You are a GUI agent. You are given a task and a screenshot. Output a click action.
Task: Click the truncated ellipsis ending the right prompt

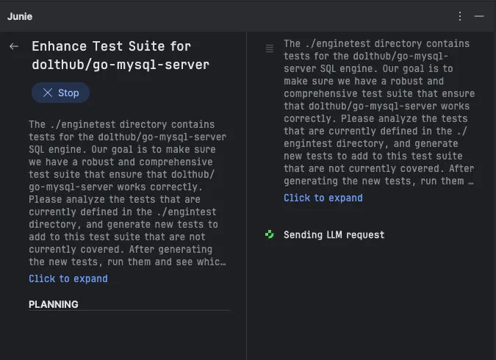[x=470, y=181]
